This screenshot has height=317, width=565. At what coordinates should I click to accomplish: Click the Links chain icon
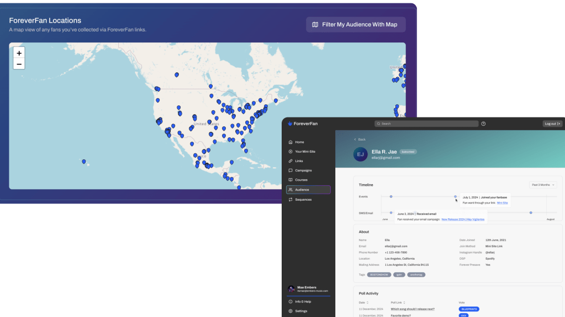coord(291,161)
